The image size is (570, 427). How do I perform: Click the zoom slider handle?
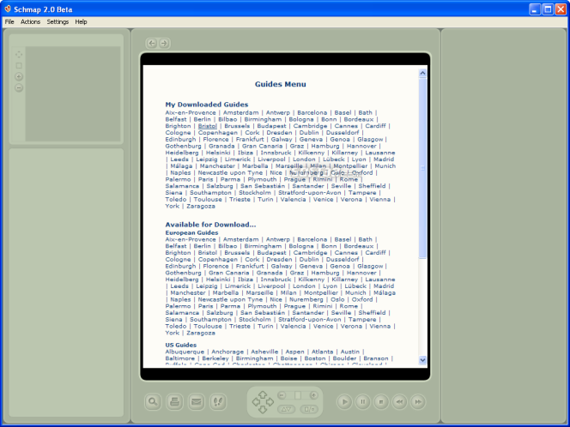coord(298,395)
